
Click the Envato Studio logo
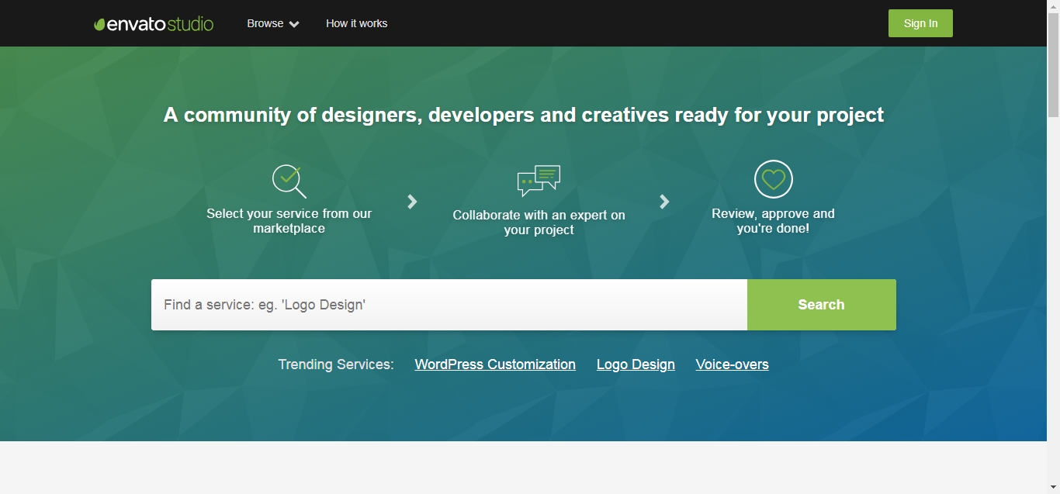[153, 23]
